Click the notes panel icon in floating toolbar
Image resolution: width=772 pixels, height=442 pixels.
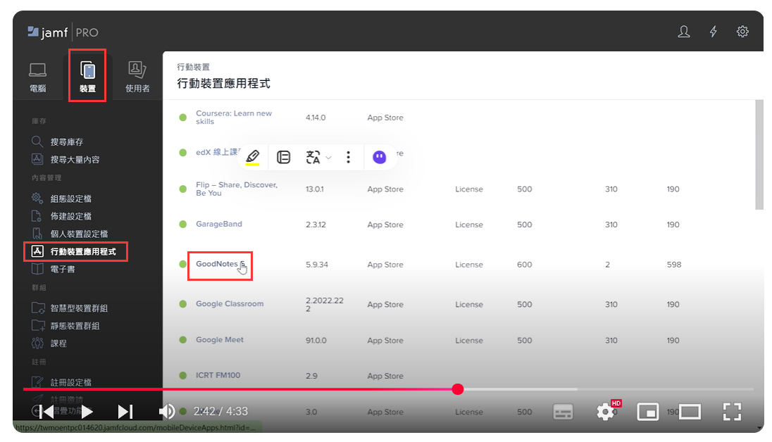[x=284, y=157]
